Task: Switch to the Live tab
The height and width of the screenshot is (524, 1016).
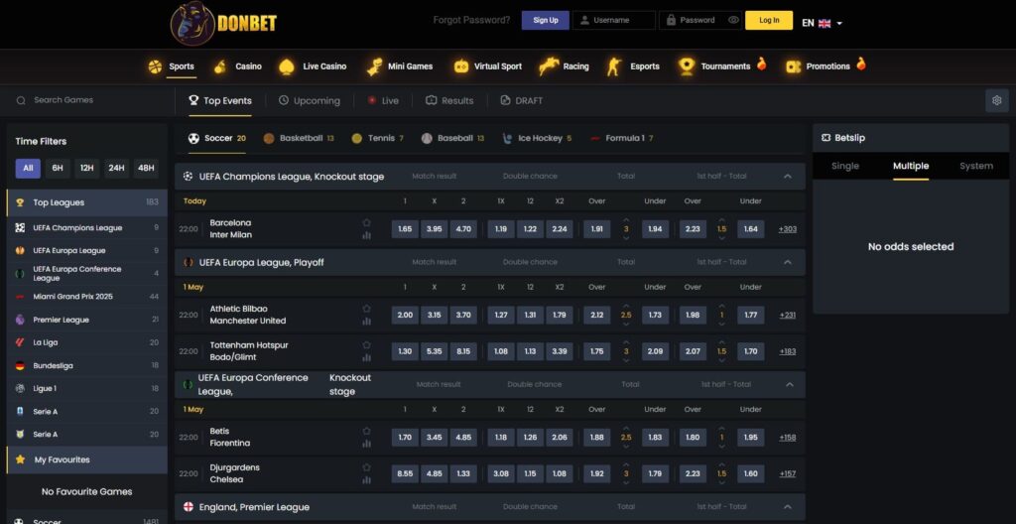Action: coord(383,100)
